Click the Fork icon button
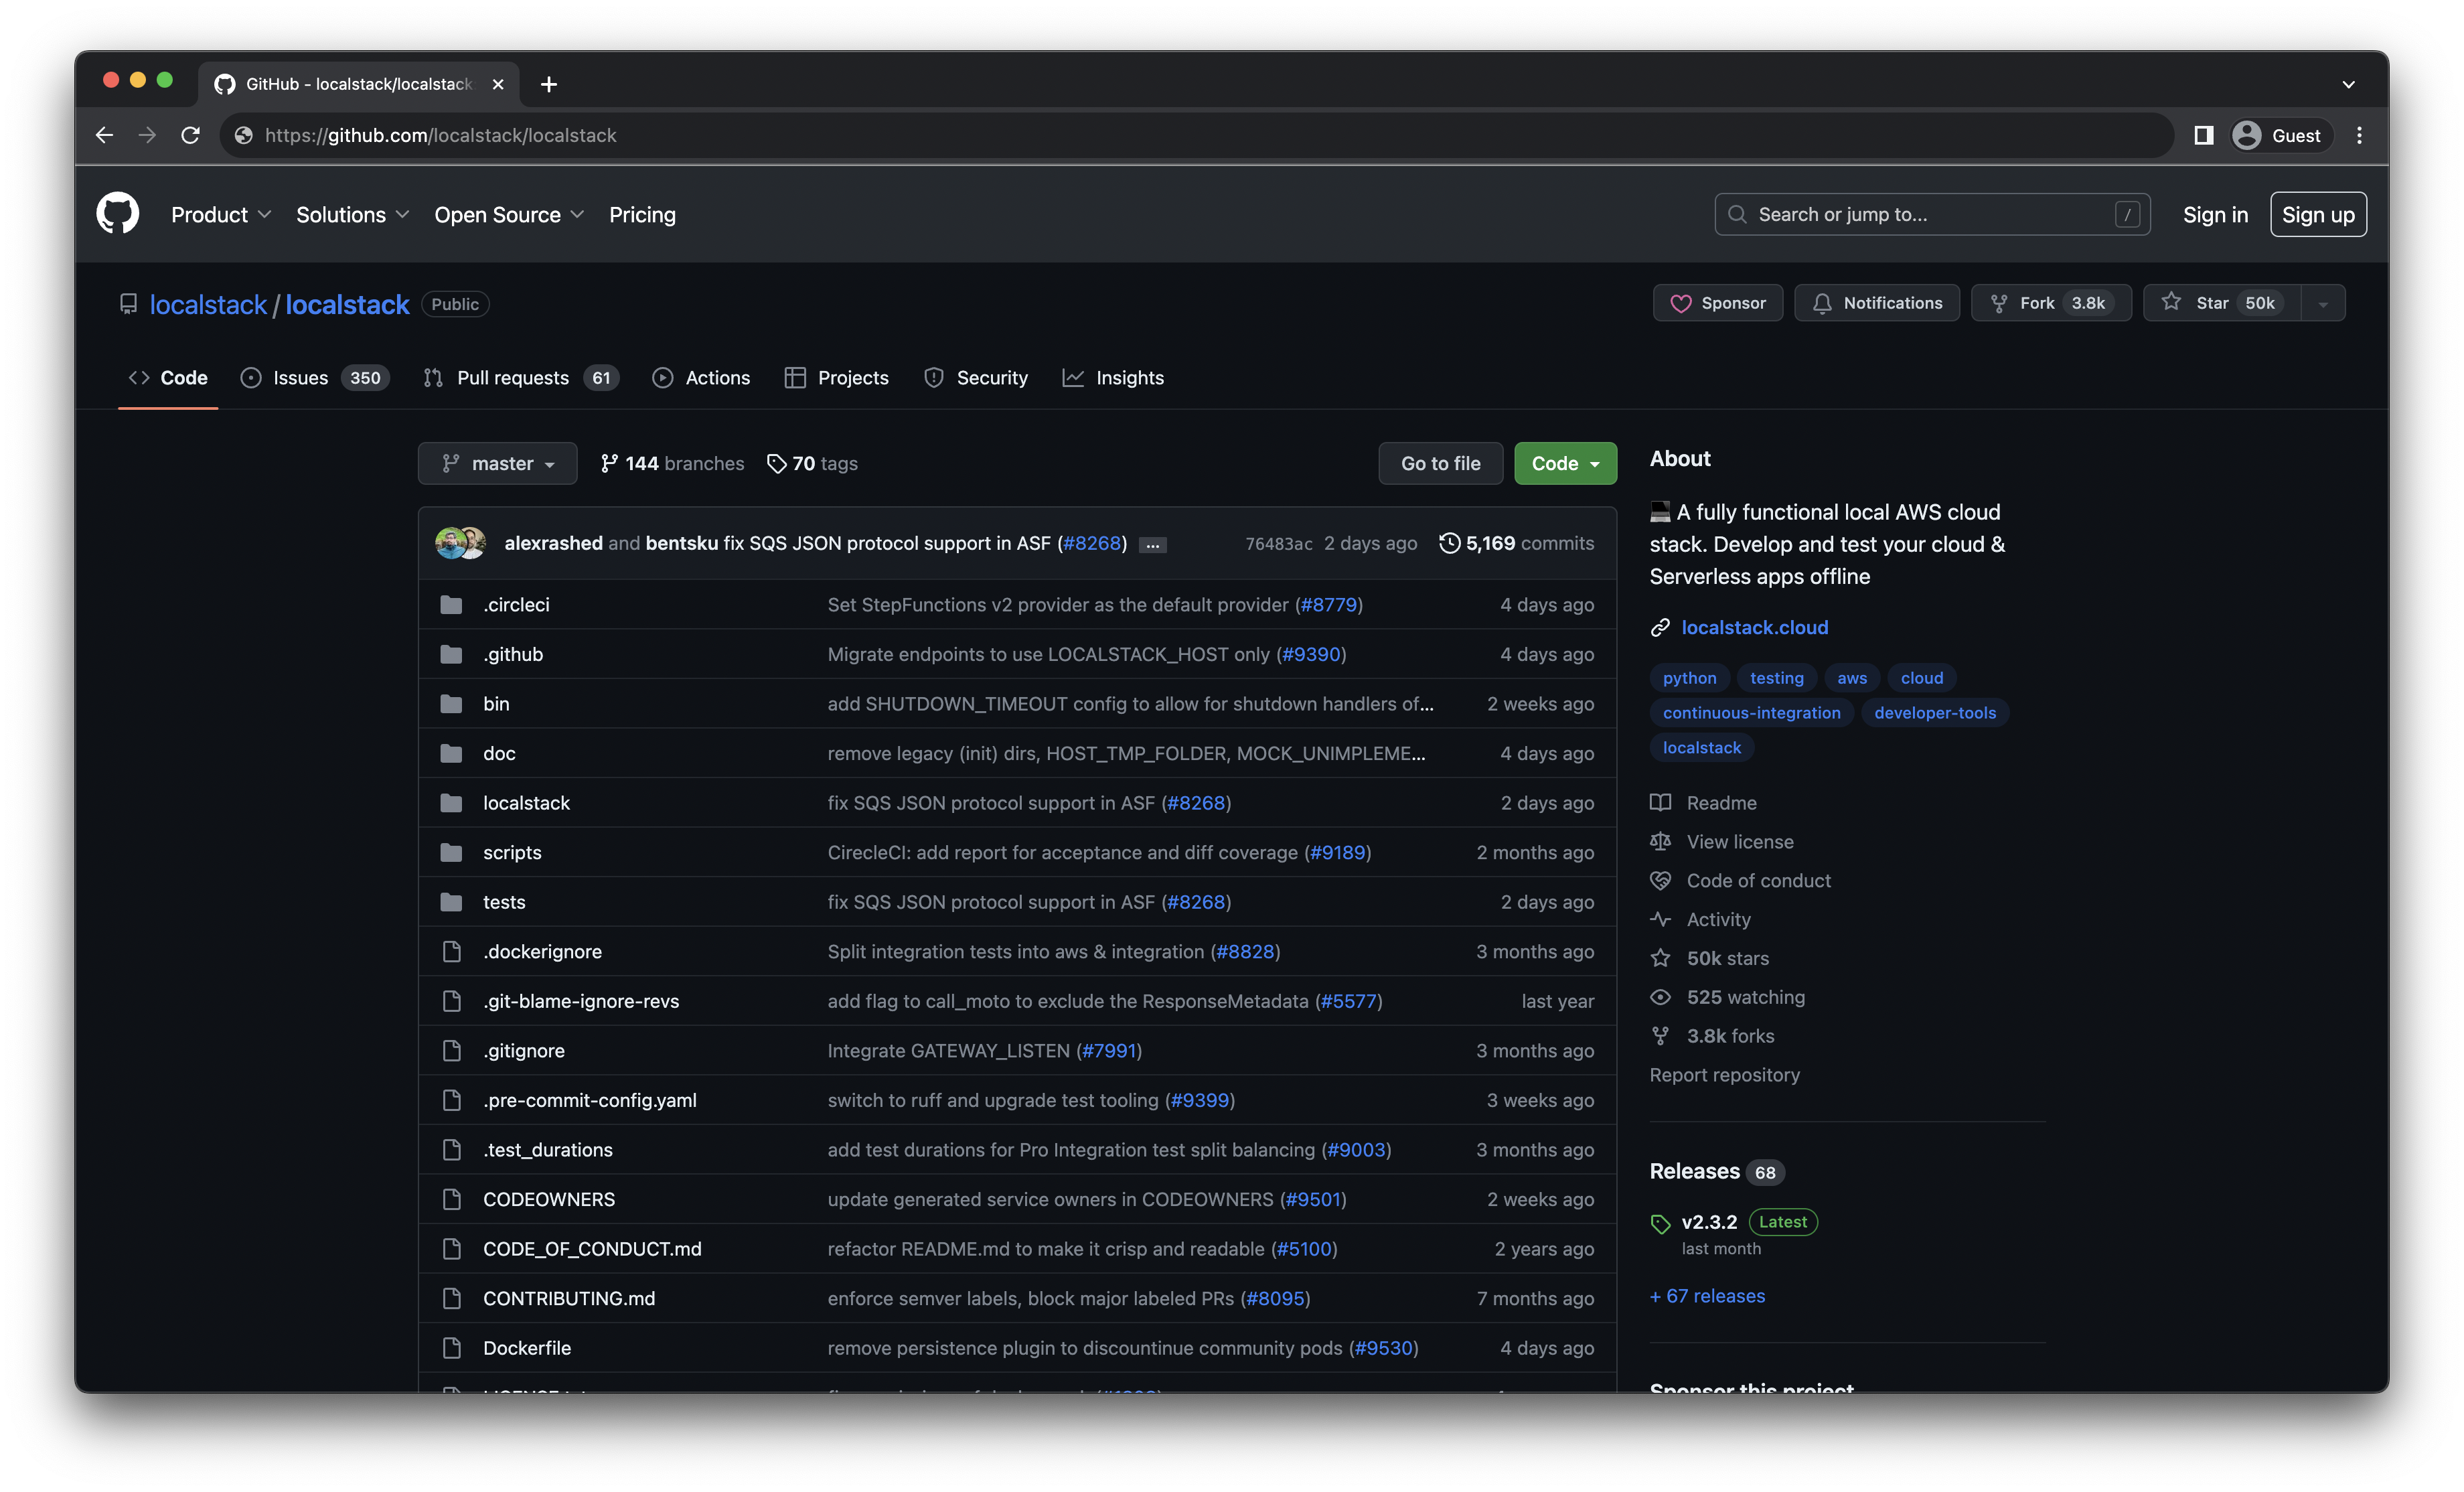 (1998, 302)
